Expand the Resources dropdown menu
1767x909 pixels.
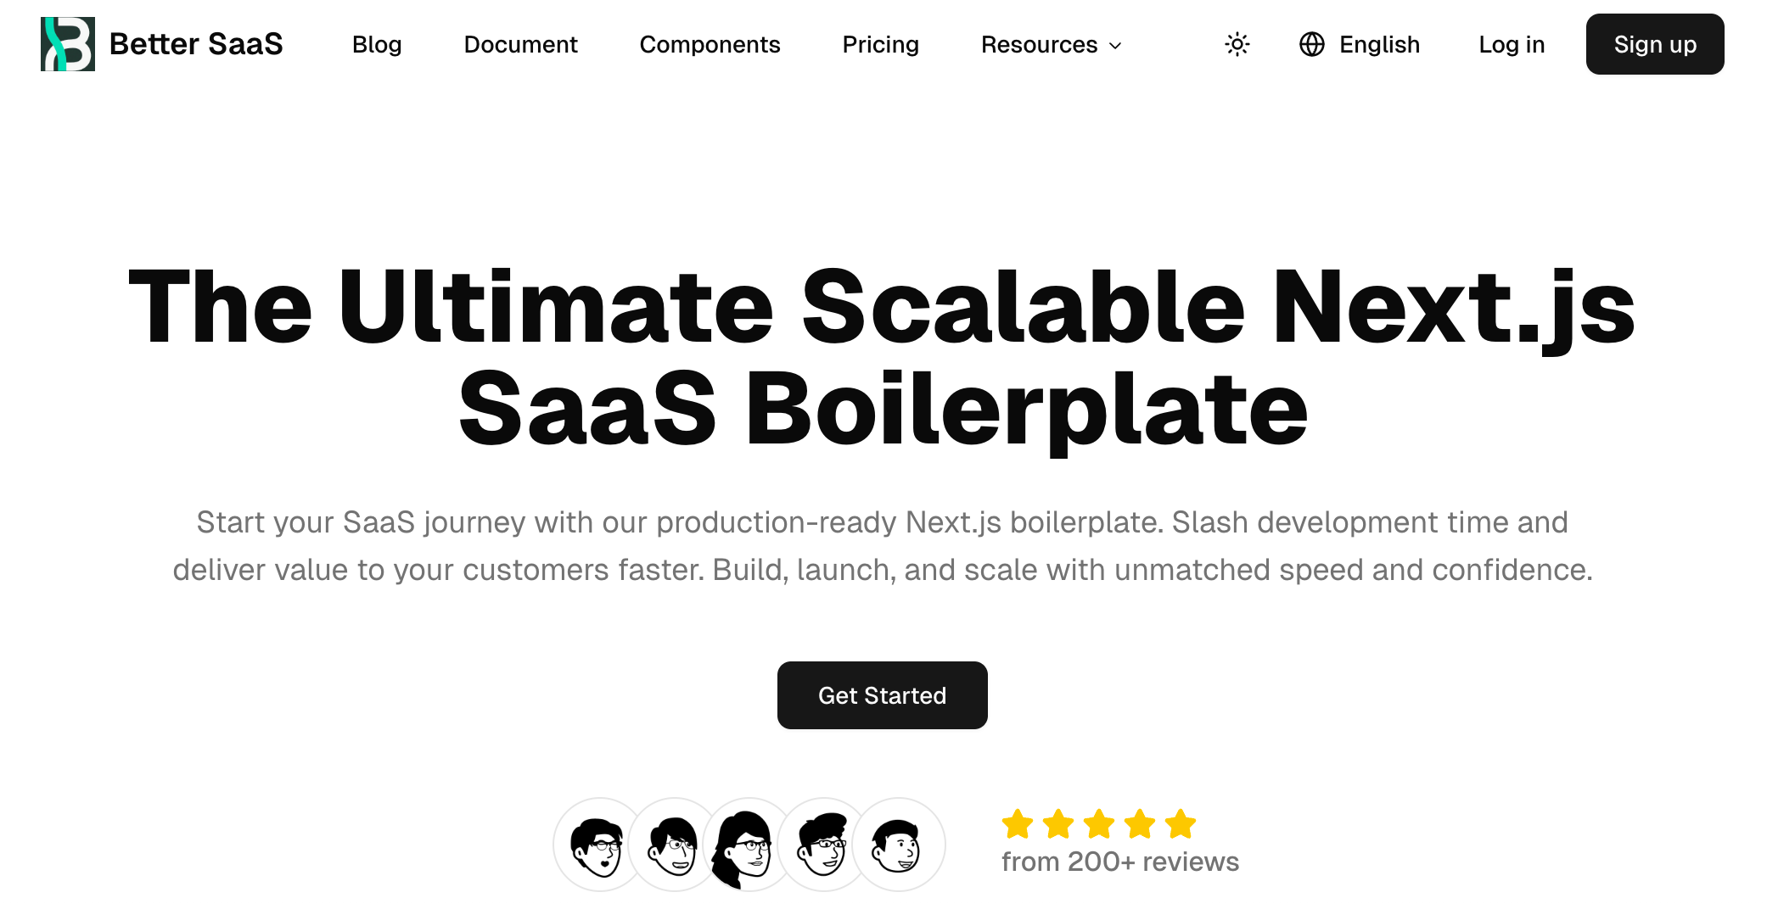[1051, 44]
